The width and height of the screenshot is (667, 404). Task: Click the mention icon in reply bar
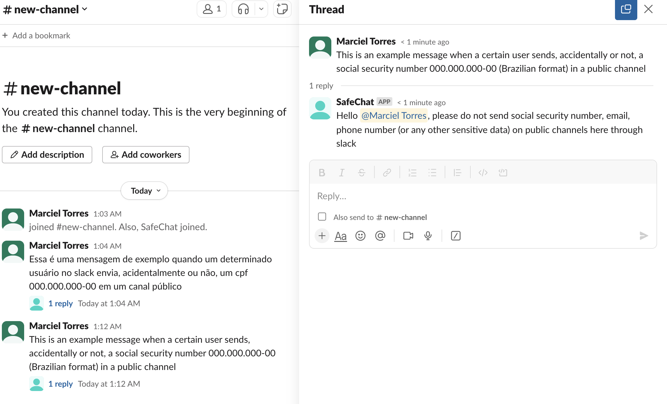coord(380,235)
